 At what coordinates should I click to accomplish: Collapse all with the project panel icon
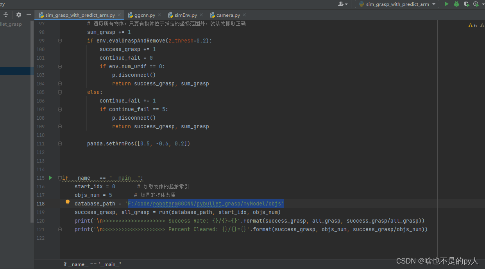[5, 14]
